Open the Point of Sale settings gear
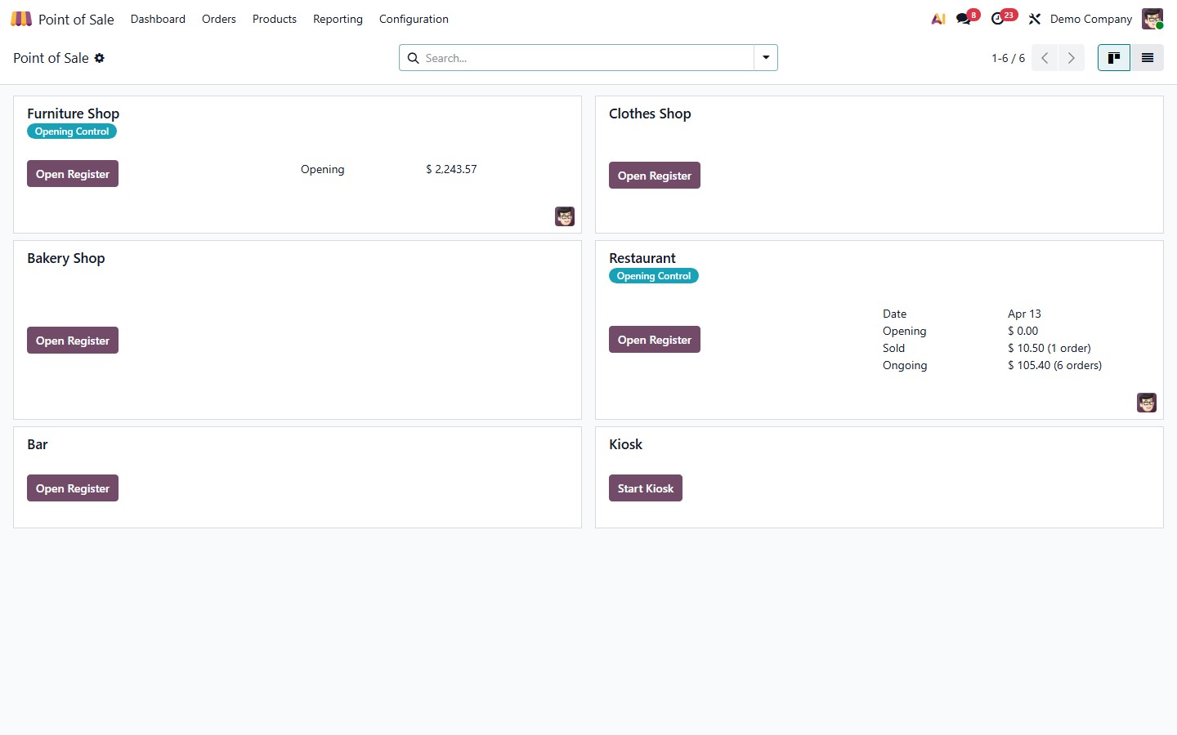The width and height of the screenshot is (1177, 735). click(99, 58)
